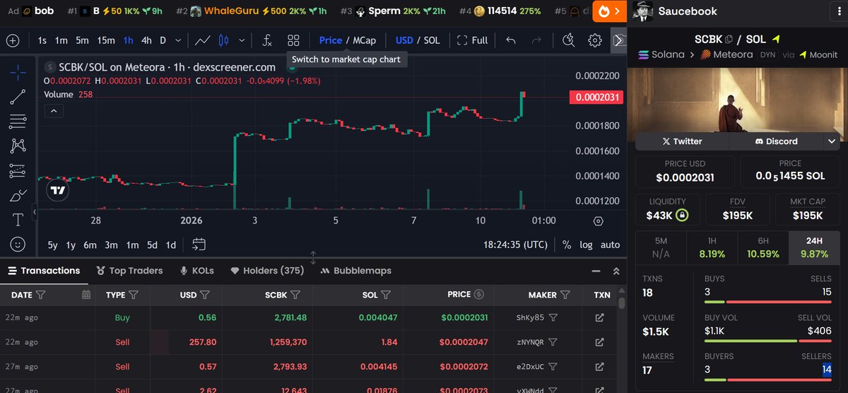Open go-to-date calendar icon

[x=199, y=245]
